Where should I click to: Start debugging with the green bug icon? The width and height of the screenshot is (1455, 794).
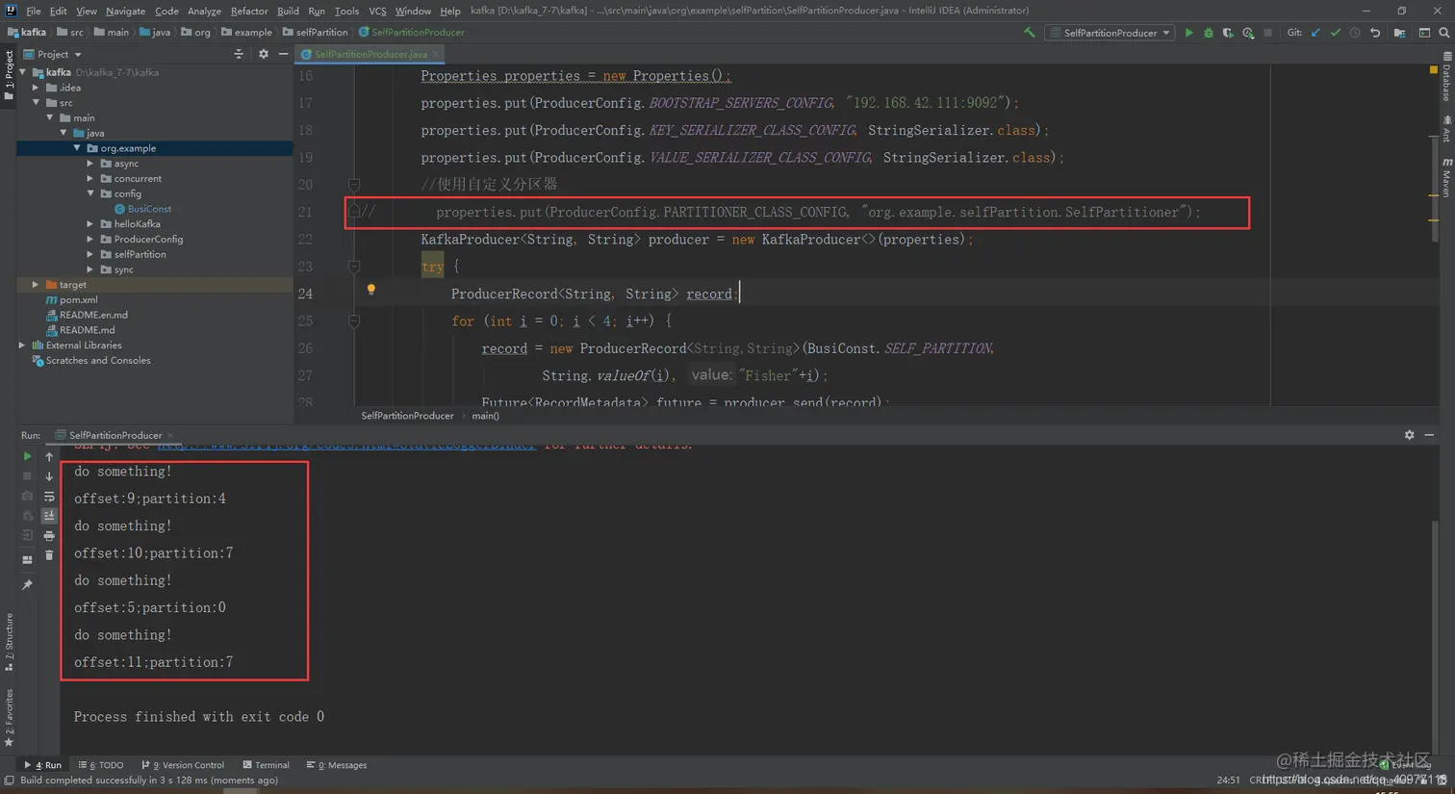[x=1209, y=33]
